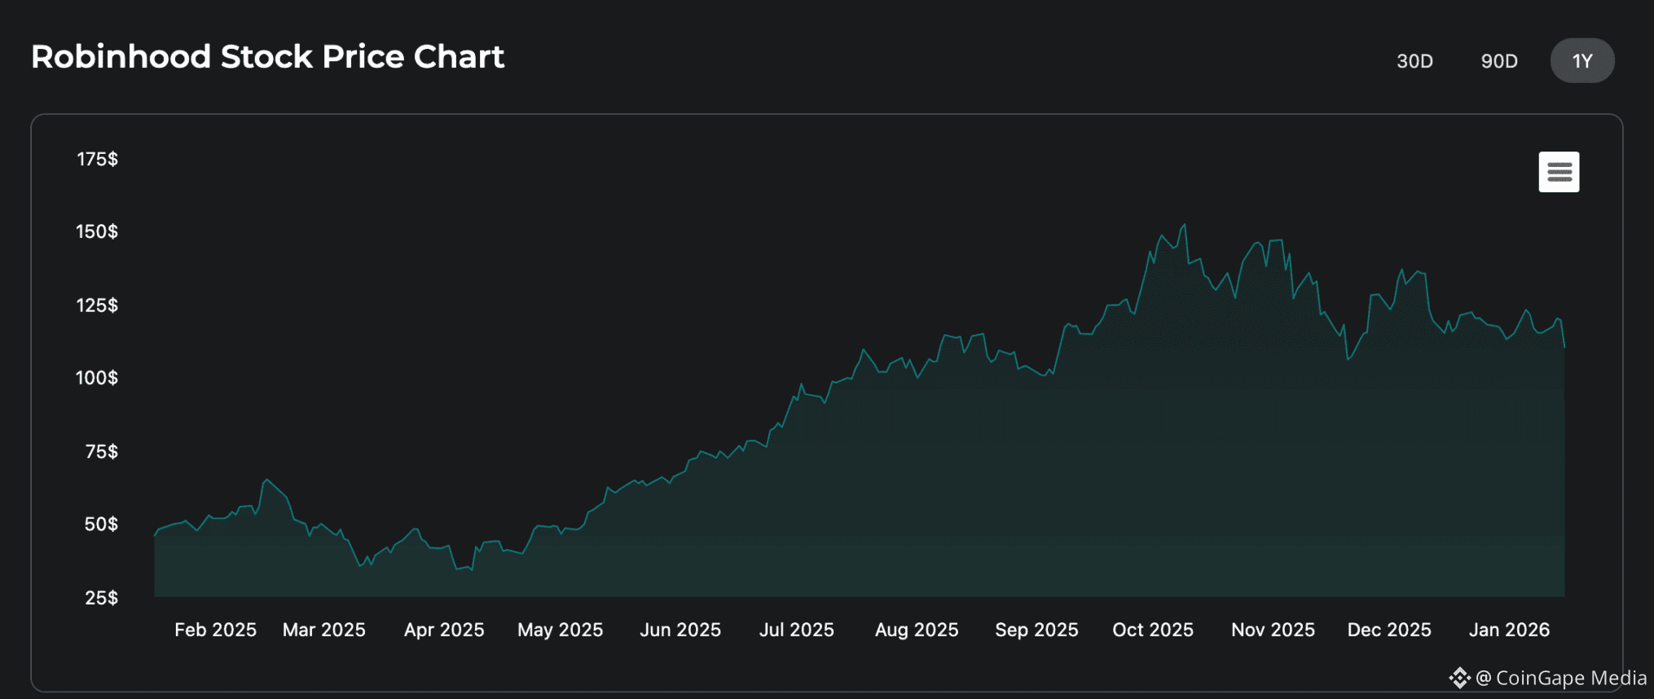The height and width of the screenshot is (699, 1654).
Task: Click the 175$ price axis label
Action: pos(97,159)
